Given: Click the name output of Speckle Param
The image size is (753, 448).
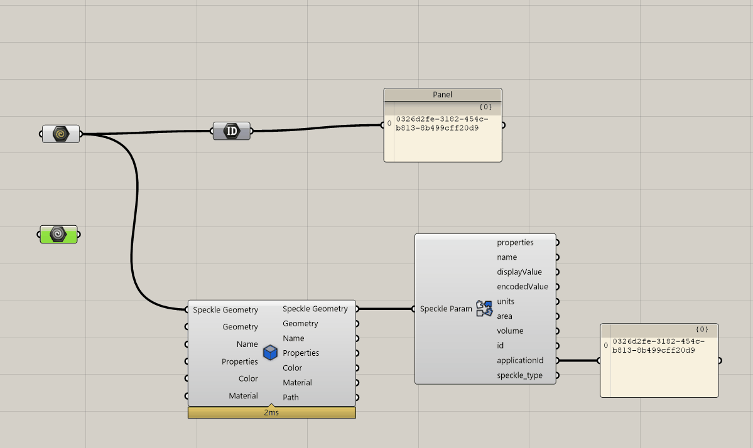Looking at the screenshot, I should (507, 257).
